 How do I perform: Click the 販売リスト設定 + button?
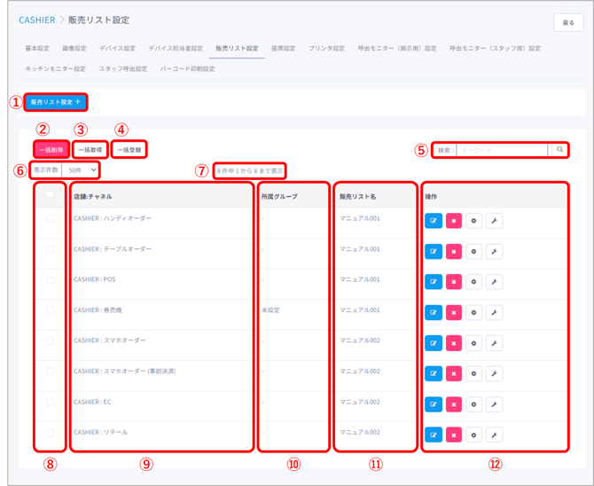tap(56, 102)
